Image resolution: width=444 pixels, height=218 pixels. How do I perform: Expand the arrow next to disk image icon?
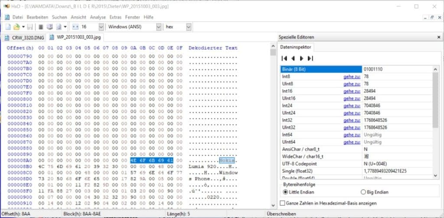(65, 27)
